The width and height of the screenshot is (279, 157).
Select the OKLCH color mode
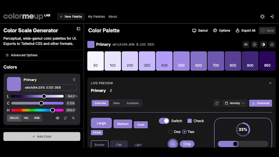14,118
